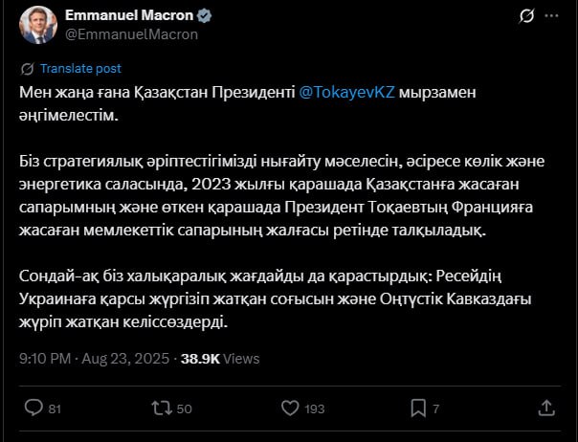Click the 50 reposts count

tap(185, 409)
